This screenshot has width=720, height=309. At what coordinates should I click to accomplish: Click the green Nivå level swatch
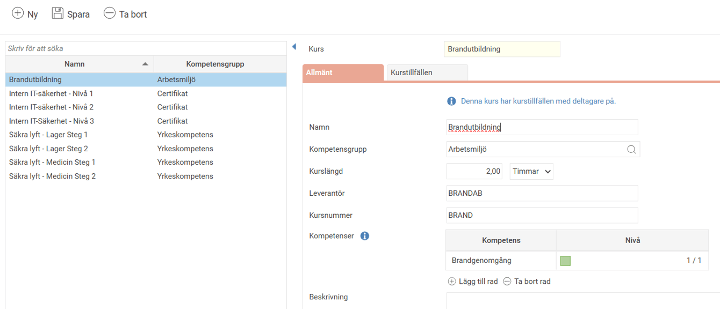pyautogui.click(x=565, y=261)
